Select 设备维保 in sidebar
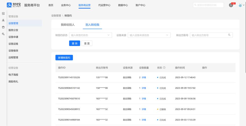246x126 pixels. click(x=13, y=51)
